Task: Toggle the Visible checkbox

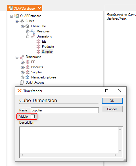Action: (33, 117)
